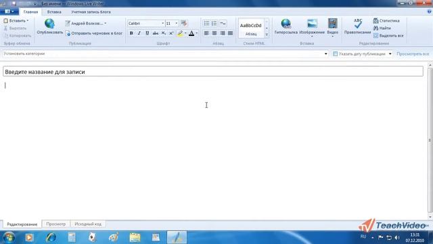Align text right
The image size is (433, 244).
click(223, 33)
